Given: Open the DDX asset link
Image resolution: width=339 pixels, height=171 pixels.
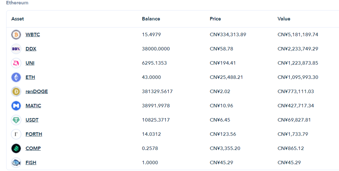Looking at the screenshot, I should pos(31,49).
